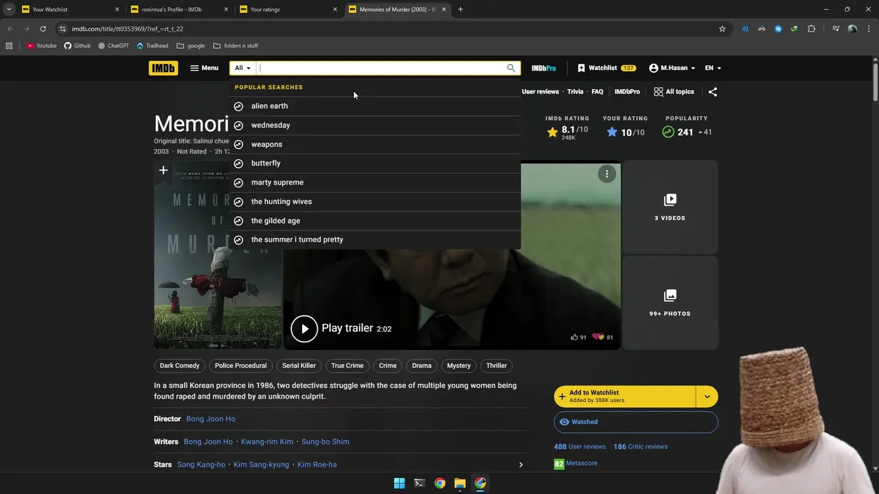This screenshot has height=494, width=879.
Task: Toggle the Watched eye button
Action: pyautogui.click(x=636, y=422)
